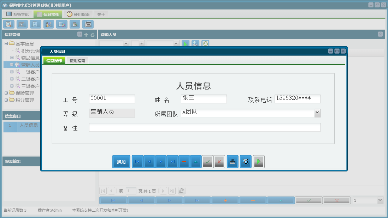Click the person icon in the top toolbar
Image resolution: width=388 pixels, height=218 pixels.
tap(48, 24)
